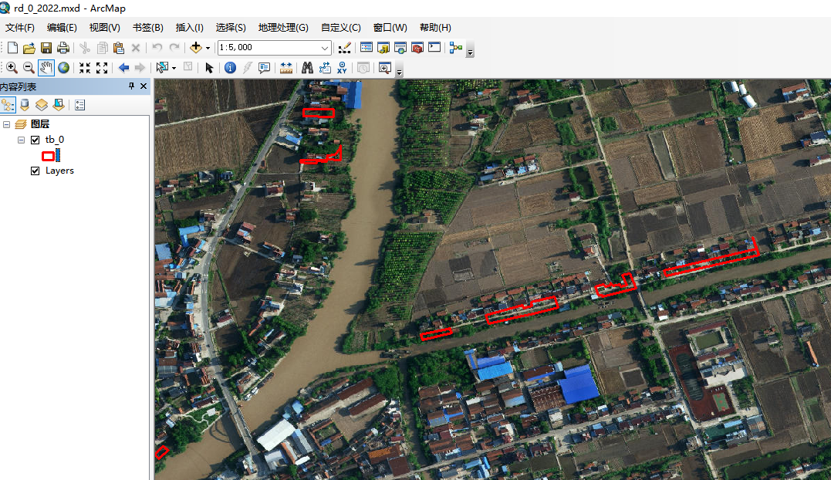Screen dimensions: 831x480
Task: Switch to List By Source view
Action: 25,105
